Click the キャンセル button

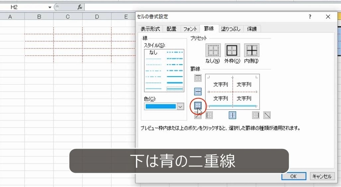[322, 176]
